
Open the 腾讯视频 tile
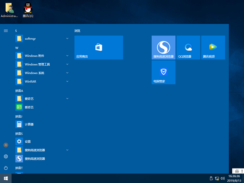213,47
